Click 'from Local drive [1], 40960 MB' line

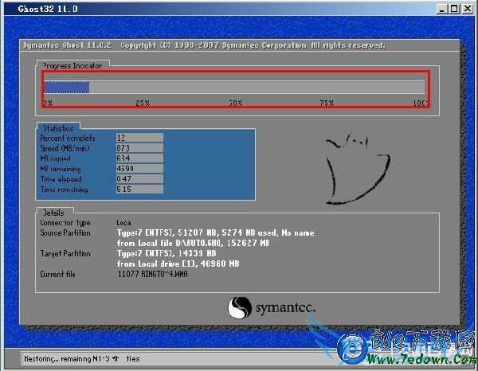pyautogui.click(x=178, y=264)
